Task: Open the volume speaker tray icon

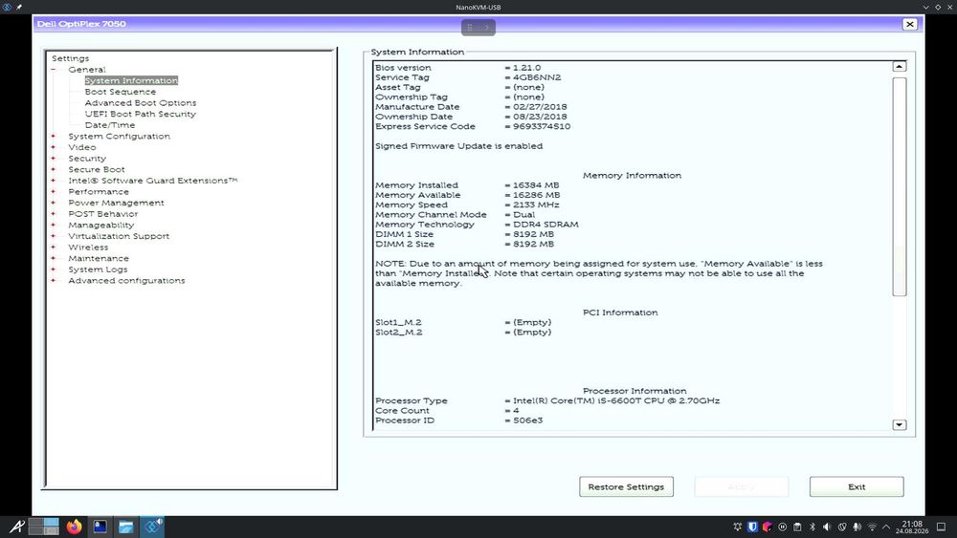Action: pyautogui.click(x=827, y=527)
